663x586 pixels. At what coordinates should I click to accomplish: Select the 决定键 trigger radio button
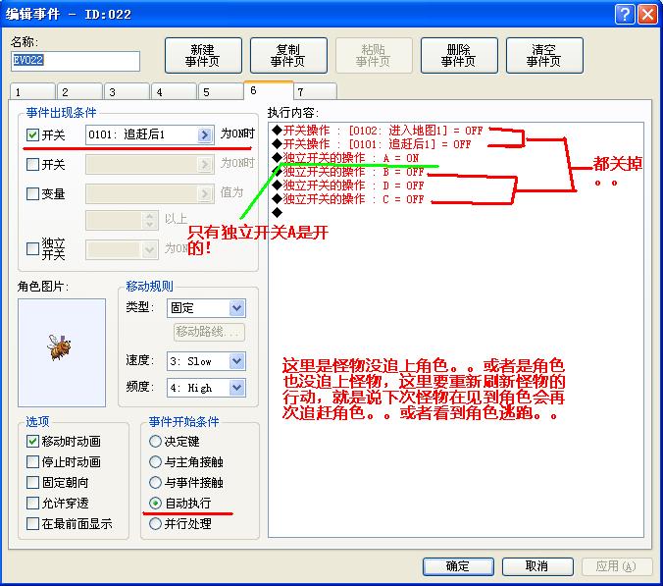(x=155, y=442)
